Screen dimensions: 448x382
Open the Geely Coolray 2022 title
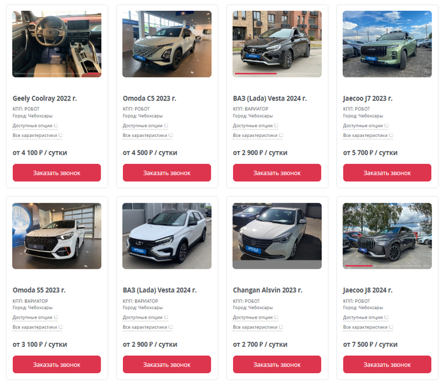(45, 99)
